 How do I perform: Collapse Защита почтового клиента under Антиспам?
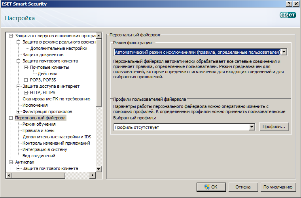pos(19,169)
